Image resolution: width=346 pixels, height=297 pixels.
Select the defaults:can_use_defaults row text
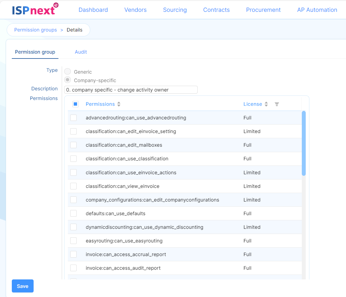116,213
